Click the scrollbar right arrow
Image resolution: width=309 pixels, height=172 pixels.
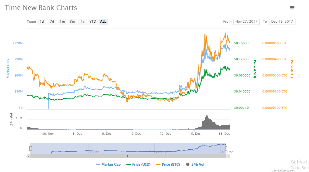pos(228,156)
